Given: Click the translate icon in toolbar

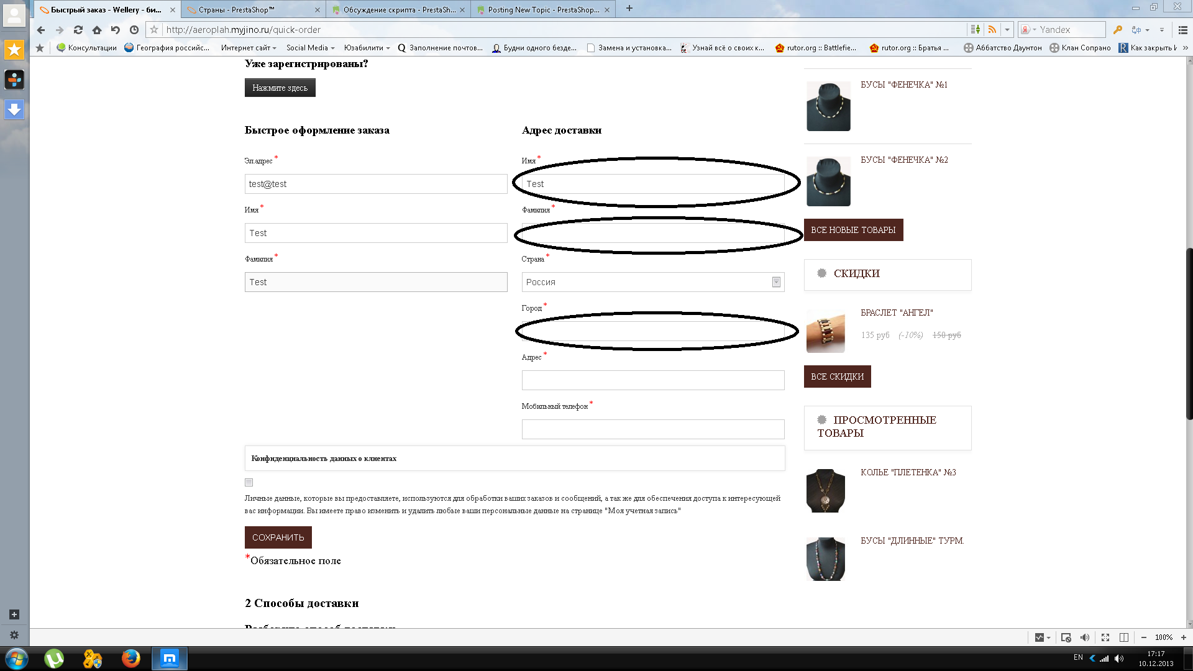Looking at the screenshot, I should point(1136,30).
